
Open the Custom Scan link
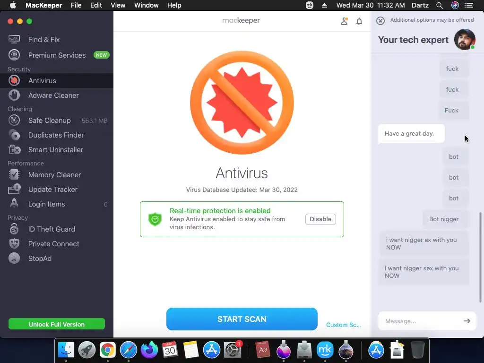pyautogui.click(x=343, y=325)
